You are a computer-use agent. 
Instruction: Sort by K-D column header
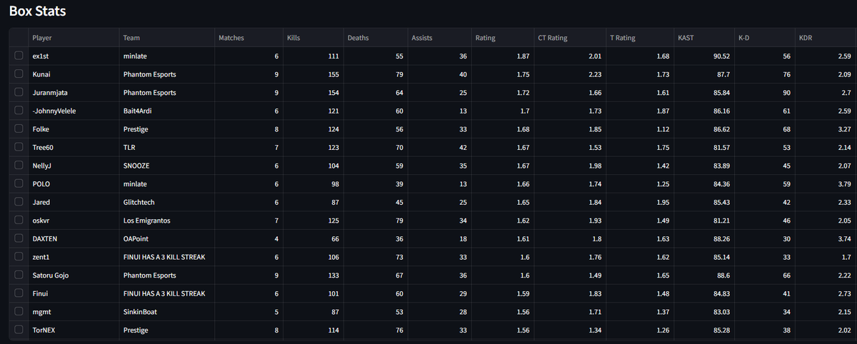tap(764, 38)
